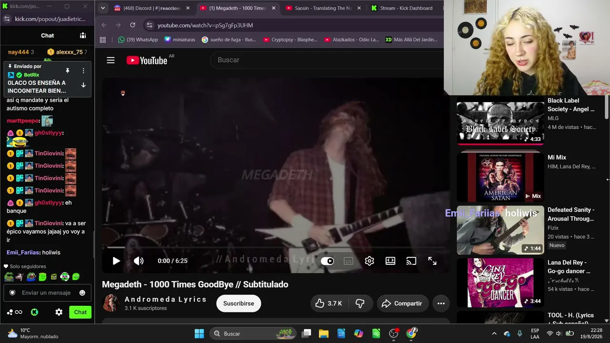
Task: Open Andromeda Lyrics channel name link
Action: (166, 299)
